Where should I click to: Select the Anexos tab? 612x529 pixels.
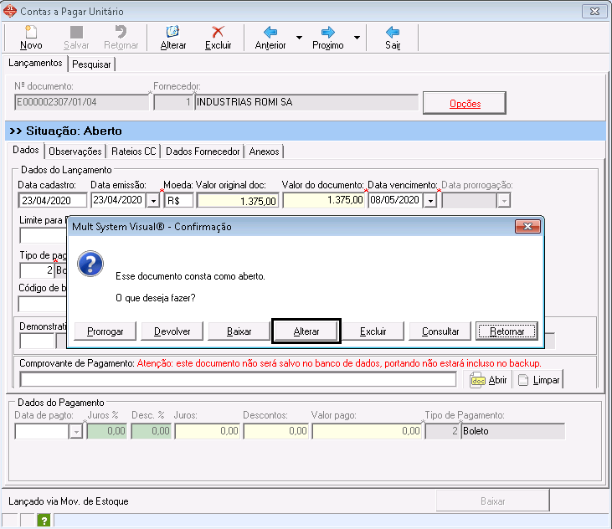[265, 152]
